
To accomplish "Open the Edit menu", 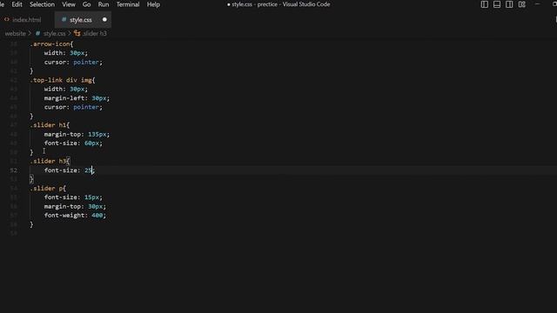I will pos(17,4).
